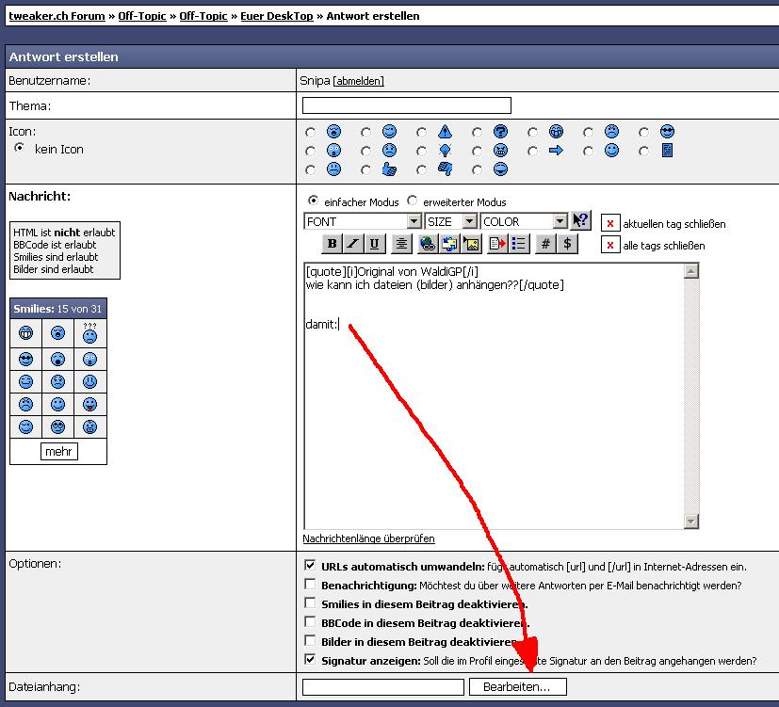Screen dimensions: 779x707
Task: Click the center-align text icon
Action: [401, 244]
